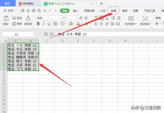Click the cell style pencil icon beside Borders
This screenshot has width=164, height=113.
(63, 24)
